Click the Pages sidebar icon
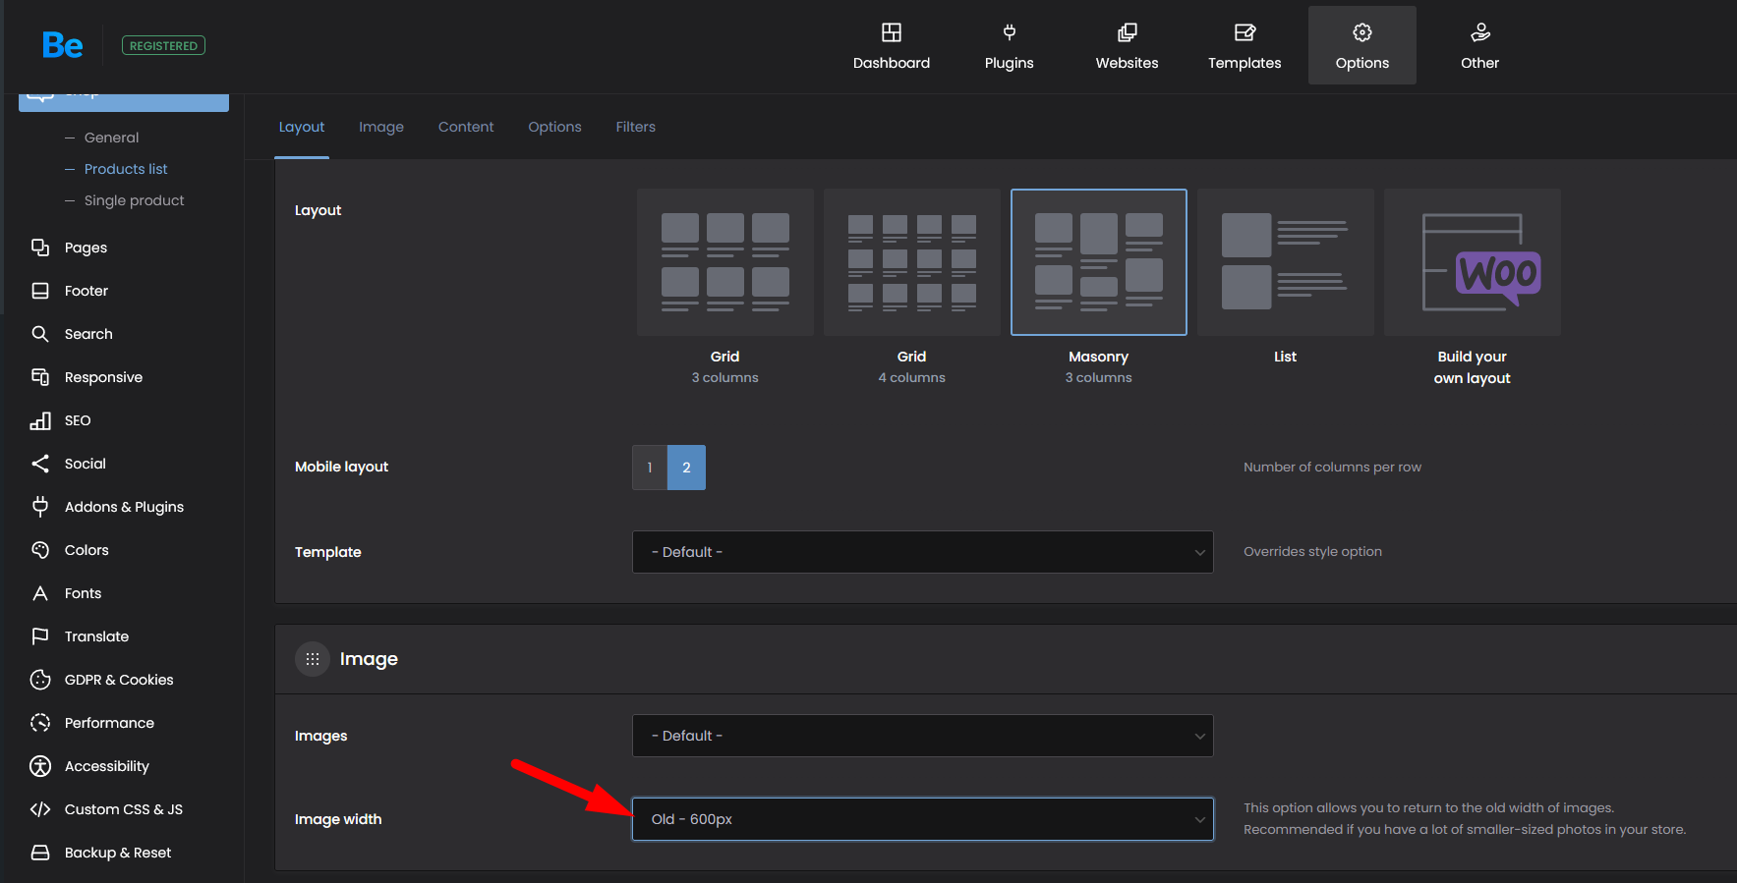This screenshot has height=883, width=1737. pyautogui.click(x=40, y=248)
